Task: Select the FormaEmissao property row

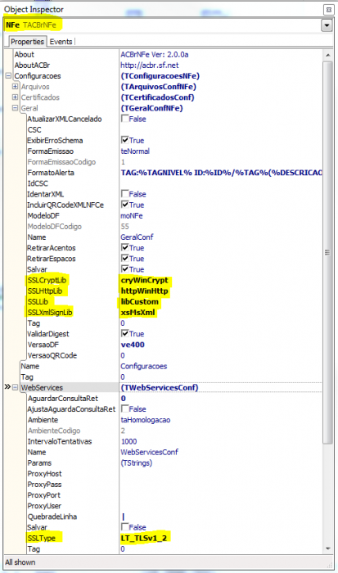Action: point(51,151)
